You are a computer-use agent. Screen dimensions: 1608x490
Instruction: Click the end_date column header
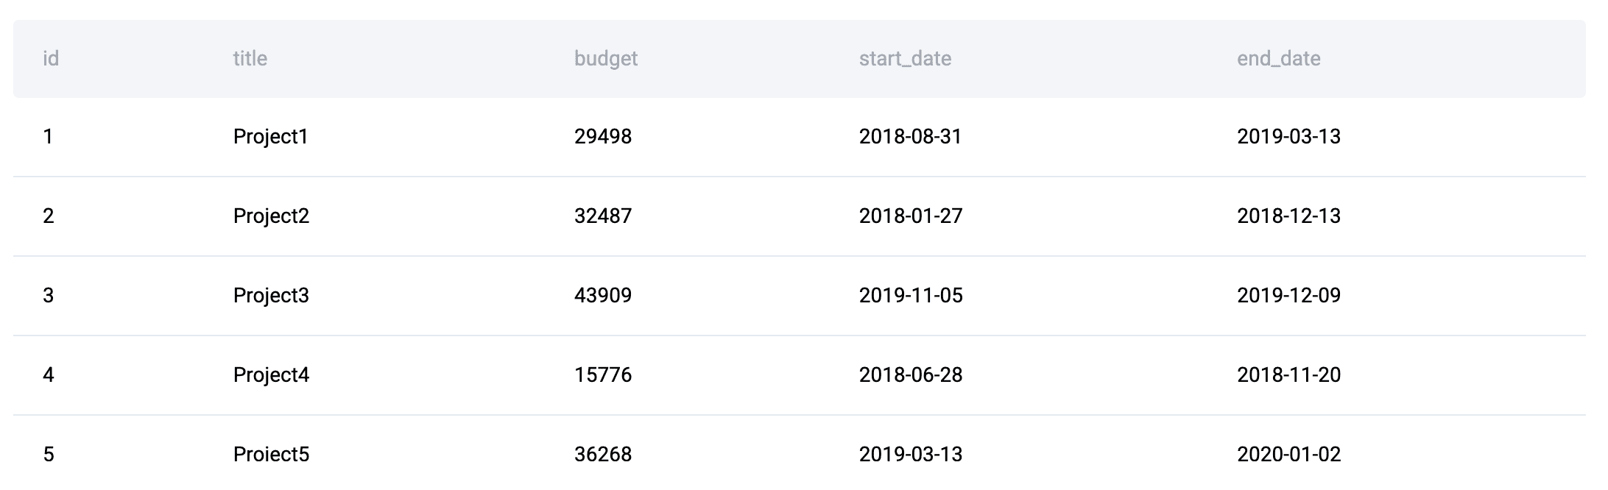(1278, 59)
